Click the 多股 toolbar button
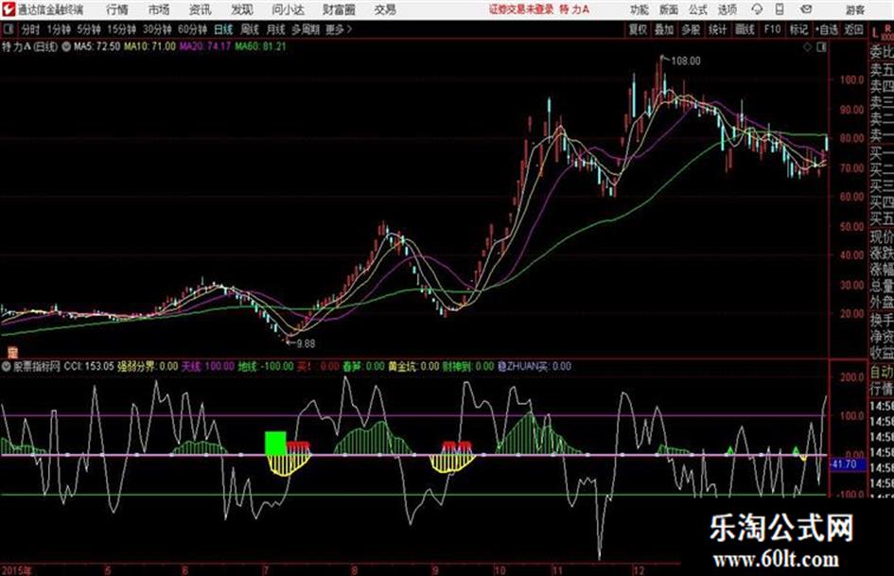This screenshot has height=576, width=894. click(691, 29)
